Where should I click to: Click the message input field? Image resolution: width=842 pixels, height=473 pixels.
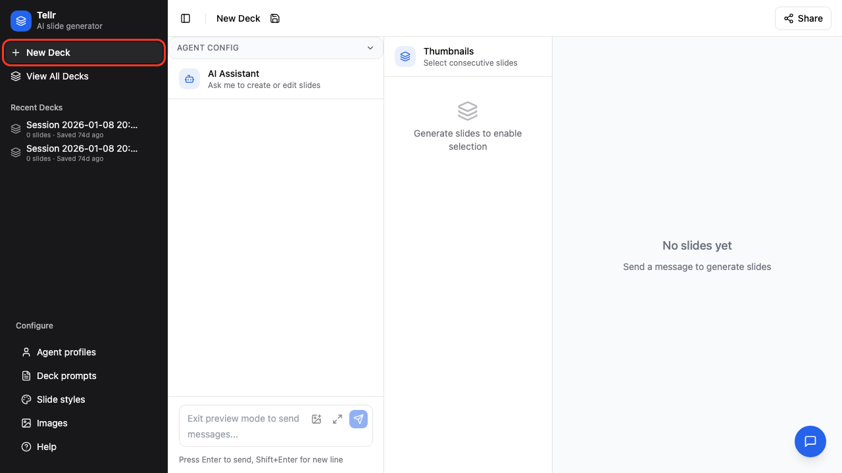(243, 426)
